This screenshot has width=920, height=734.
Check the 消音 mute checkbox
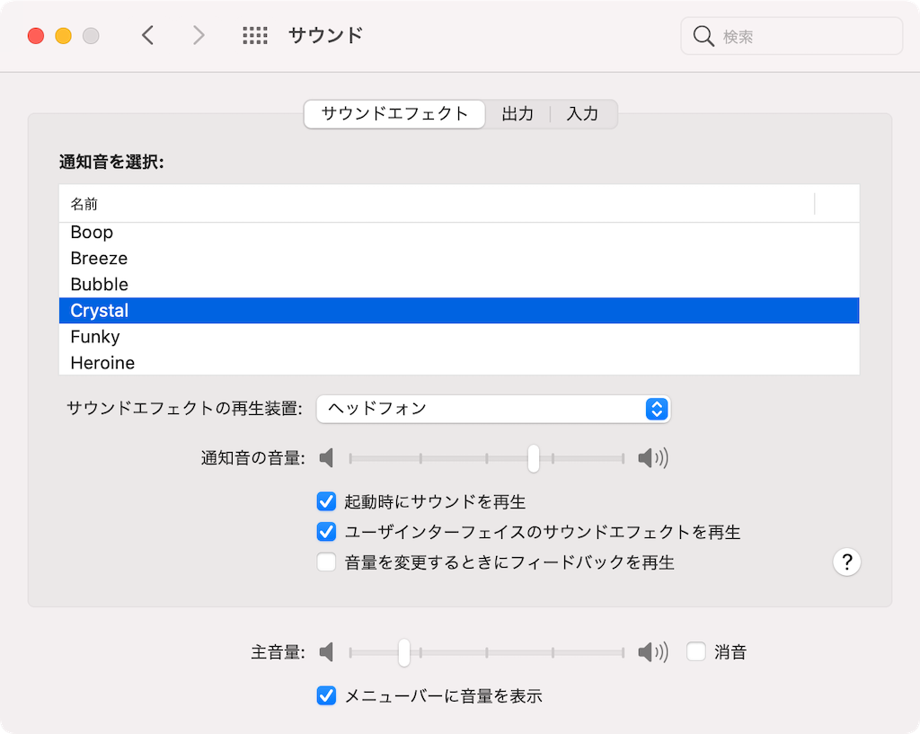coord(696,651)
